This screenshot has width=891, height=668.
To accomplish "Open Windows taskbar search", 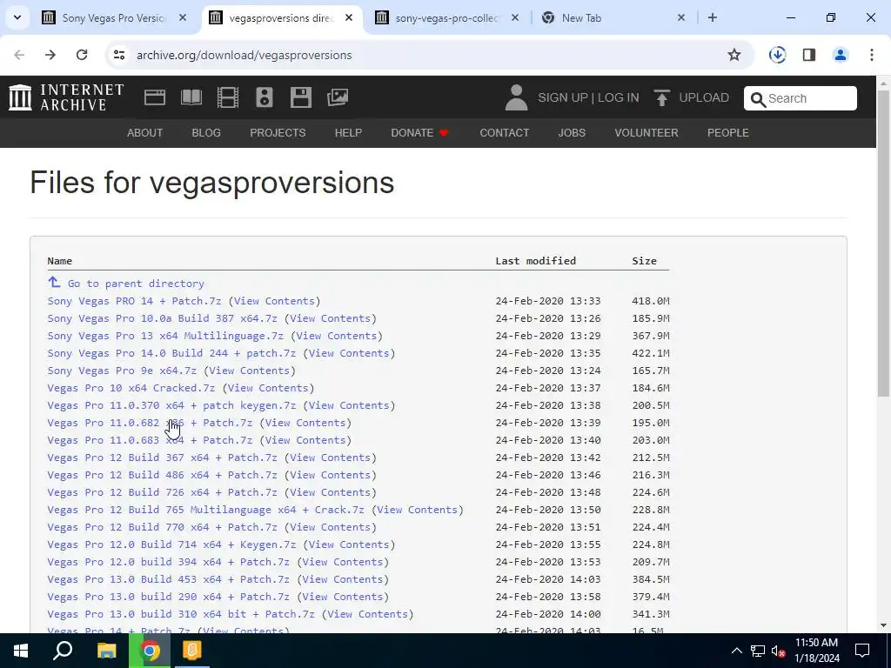I will [63, 651].
